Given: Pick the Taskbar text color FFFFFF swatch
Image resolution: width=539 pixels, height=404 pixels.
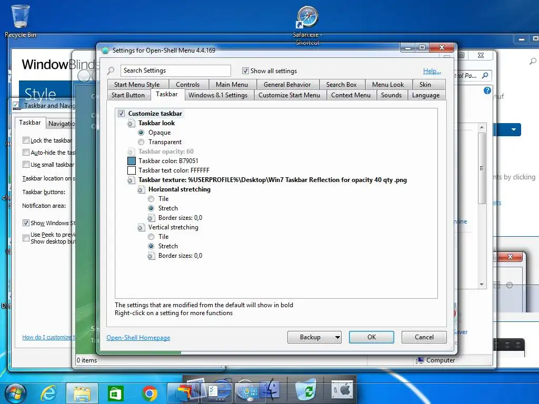Looking at the screenshot, I should (x=131, y=170).
